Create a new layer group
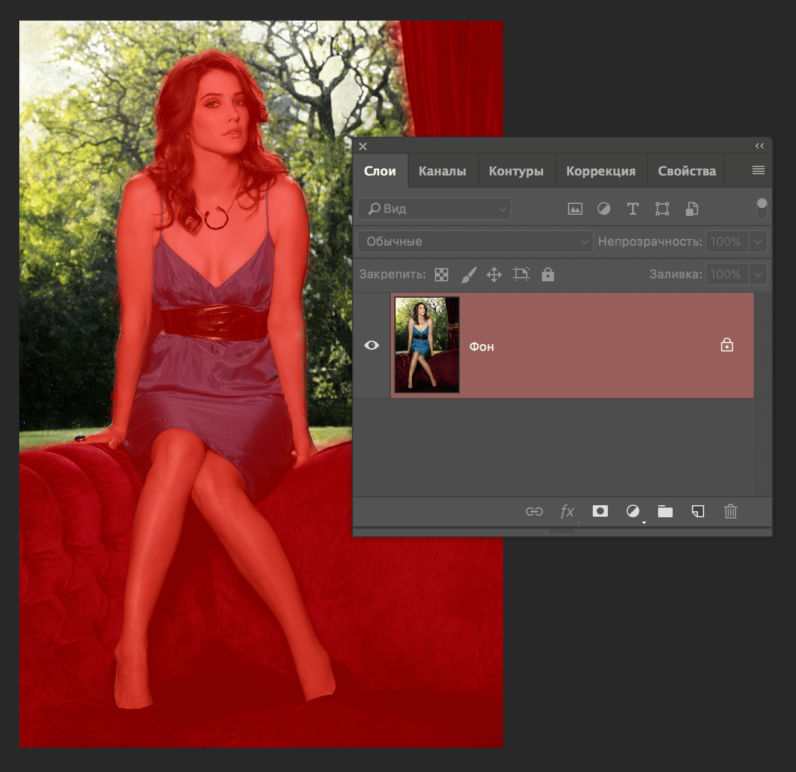Screen dimensions: 796x772 coord(665,511)
